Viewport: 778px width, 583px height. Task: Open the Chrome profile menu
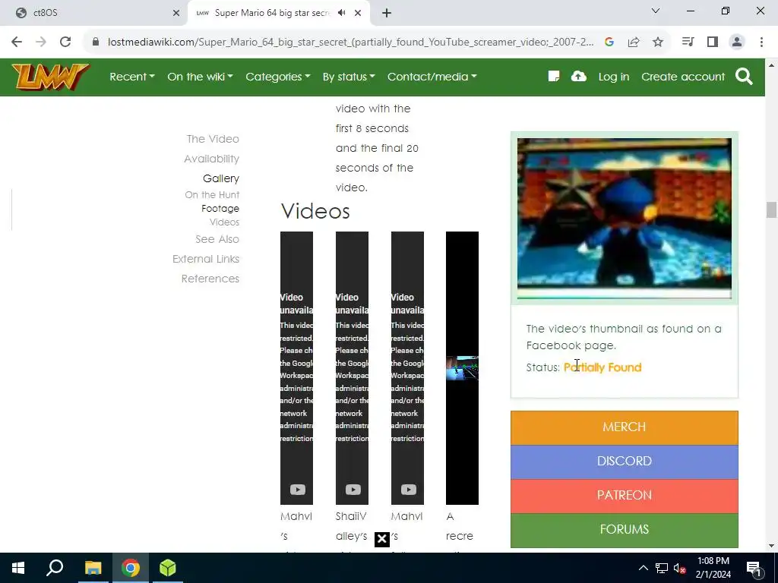click(x=737, y=43)
